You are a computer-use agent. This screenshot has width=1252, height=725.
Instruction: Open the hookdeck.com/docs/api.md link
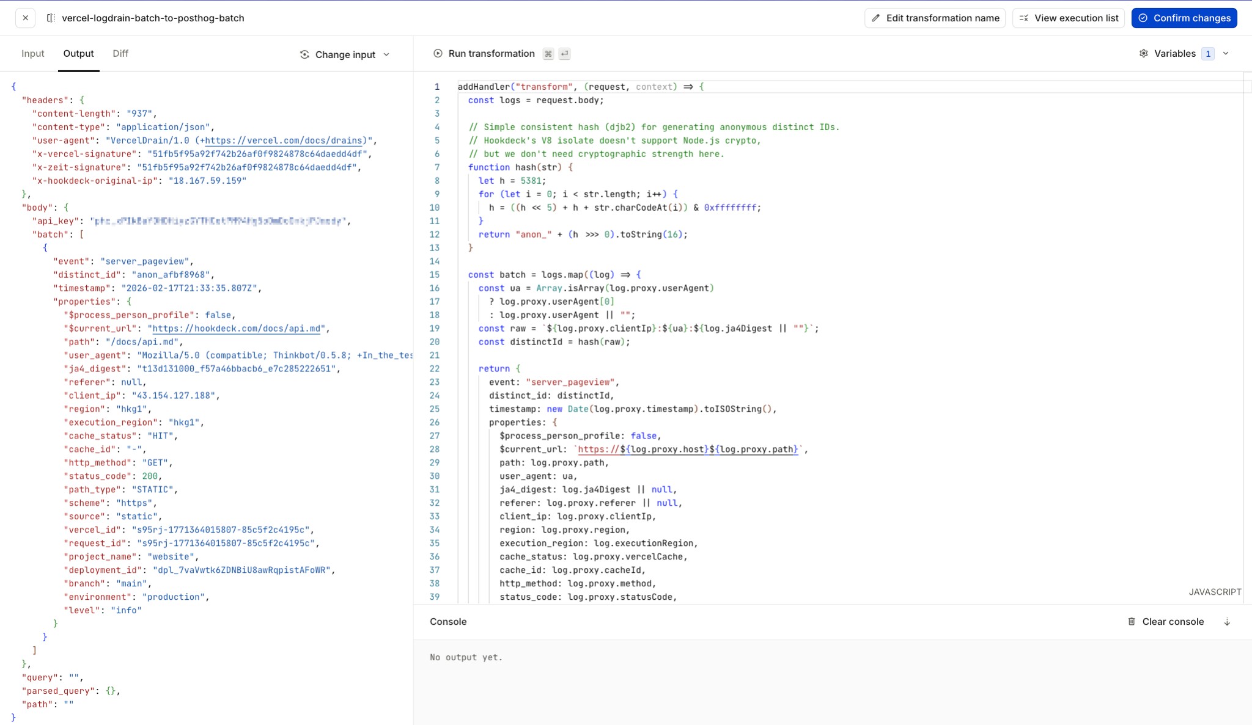tap(235, 328)
